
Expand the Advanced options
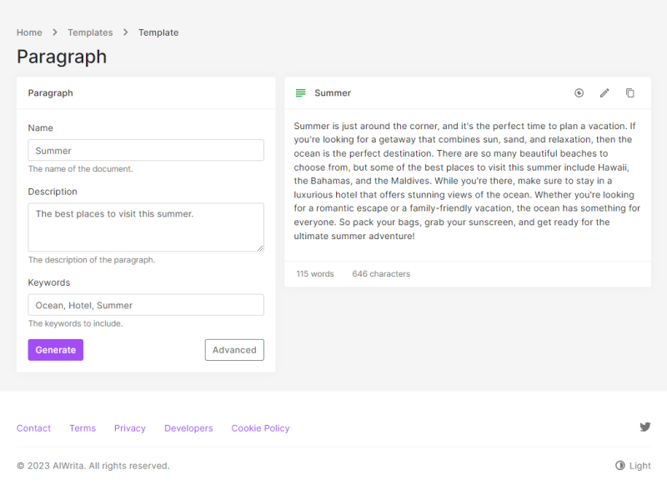pyautogui.click(x=234, y=350)
